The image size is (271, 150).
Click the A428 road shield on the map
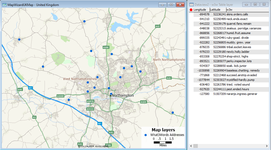point(143,102)
